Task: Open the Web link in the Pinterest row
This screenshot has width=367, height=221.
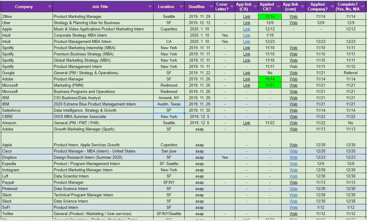Action: 294,189
